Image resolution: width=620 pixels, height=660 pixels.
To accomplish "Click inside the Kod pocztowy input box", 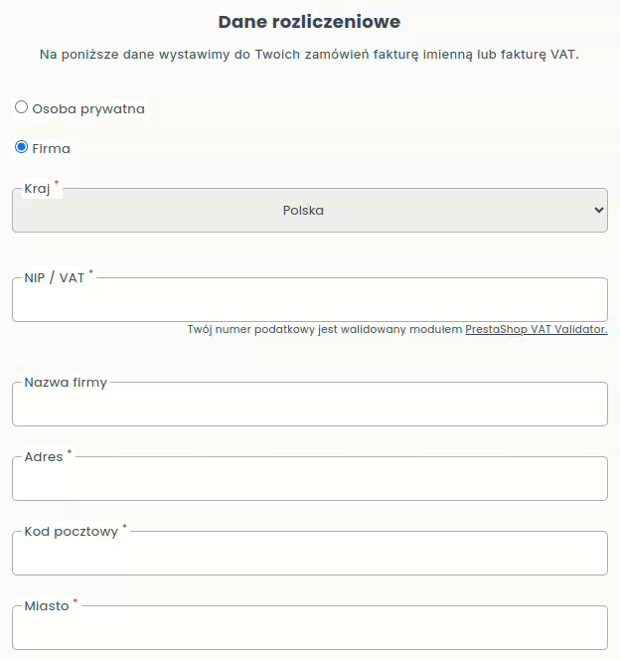I will point(309,555).
